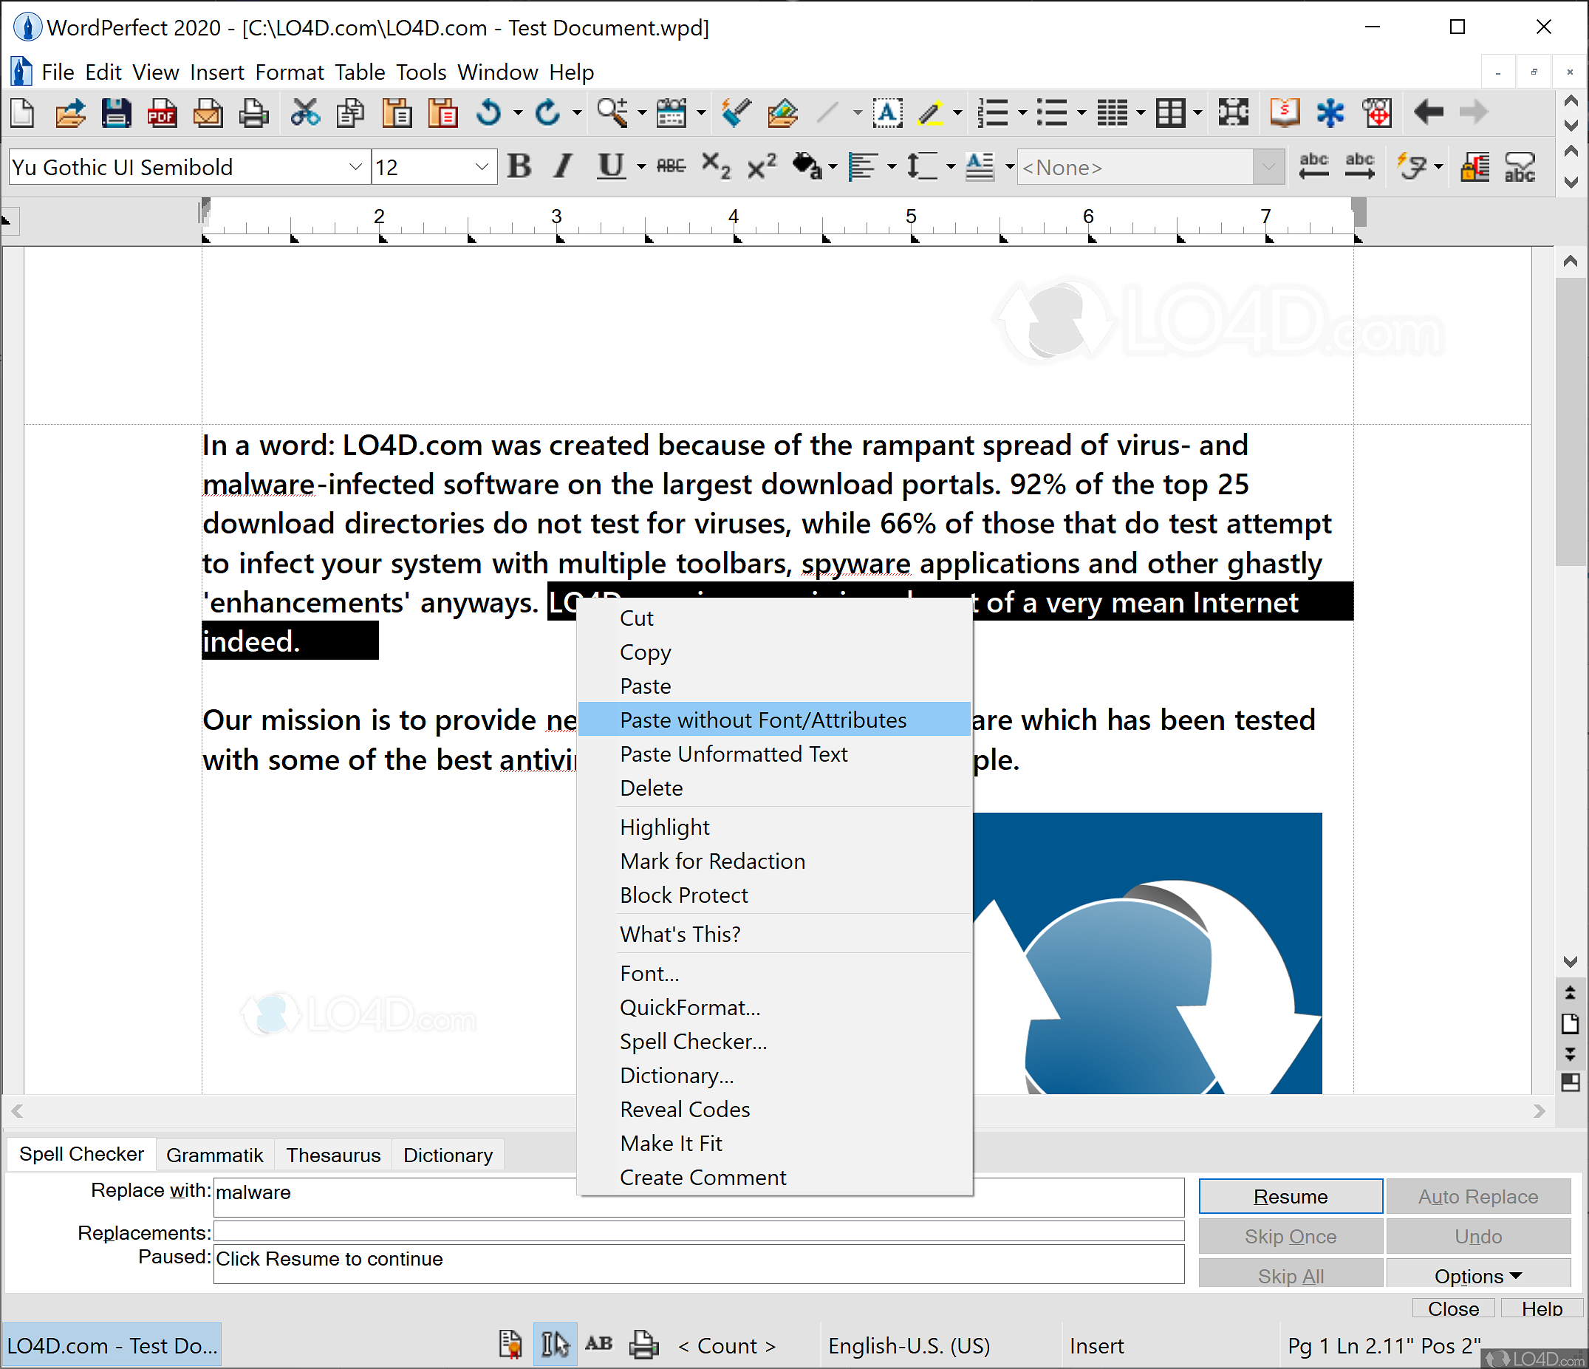
Task: Open a file with the Open folder icon
Action: 69,114
